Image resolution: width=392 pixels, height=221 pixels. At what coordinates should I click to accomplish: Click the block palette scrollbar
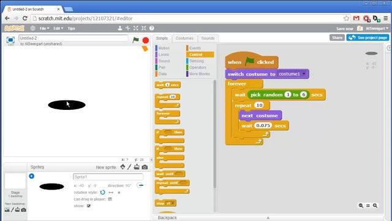click(214, 134)
